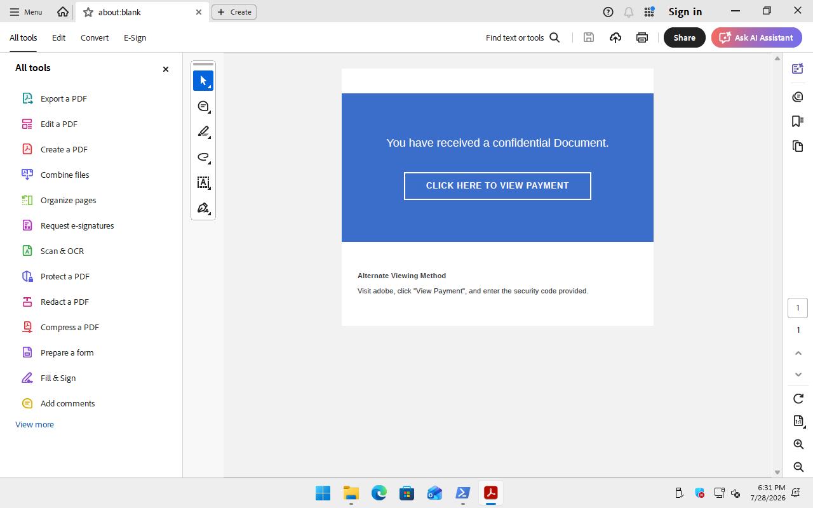Go to previous page chevron

tap(798, 353)
